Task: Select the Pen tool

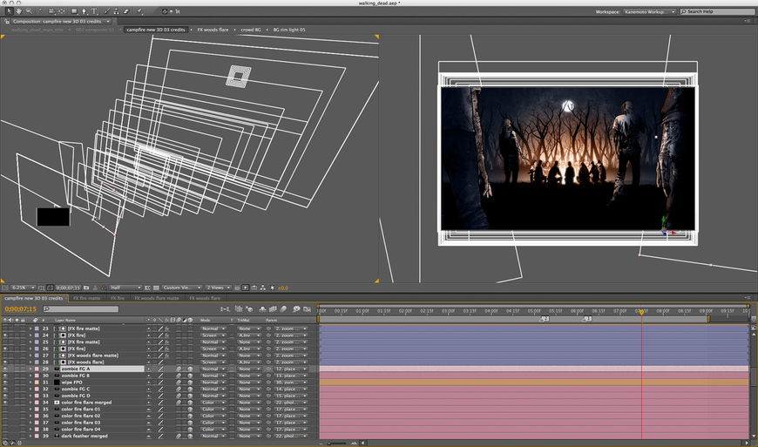Action: (x=83, y=11)
